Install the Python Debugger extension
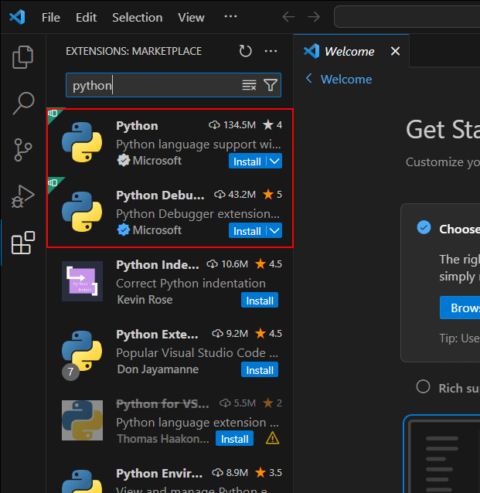This screenshot has width=480, height=493. pos(247,231)
